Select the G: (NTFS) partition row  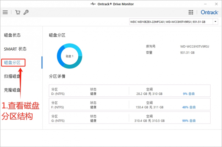tap(130, 118)
